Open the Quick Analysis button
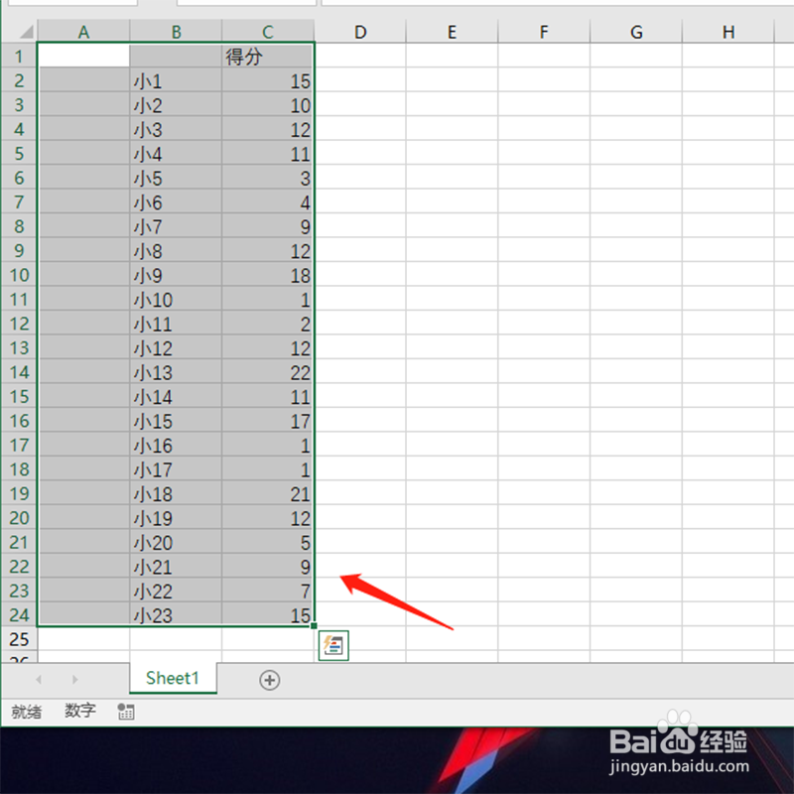The height and width of the screenshot is (794, 794). [333, 645]
